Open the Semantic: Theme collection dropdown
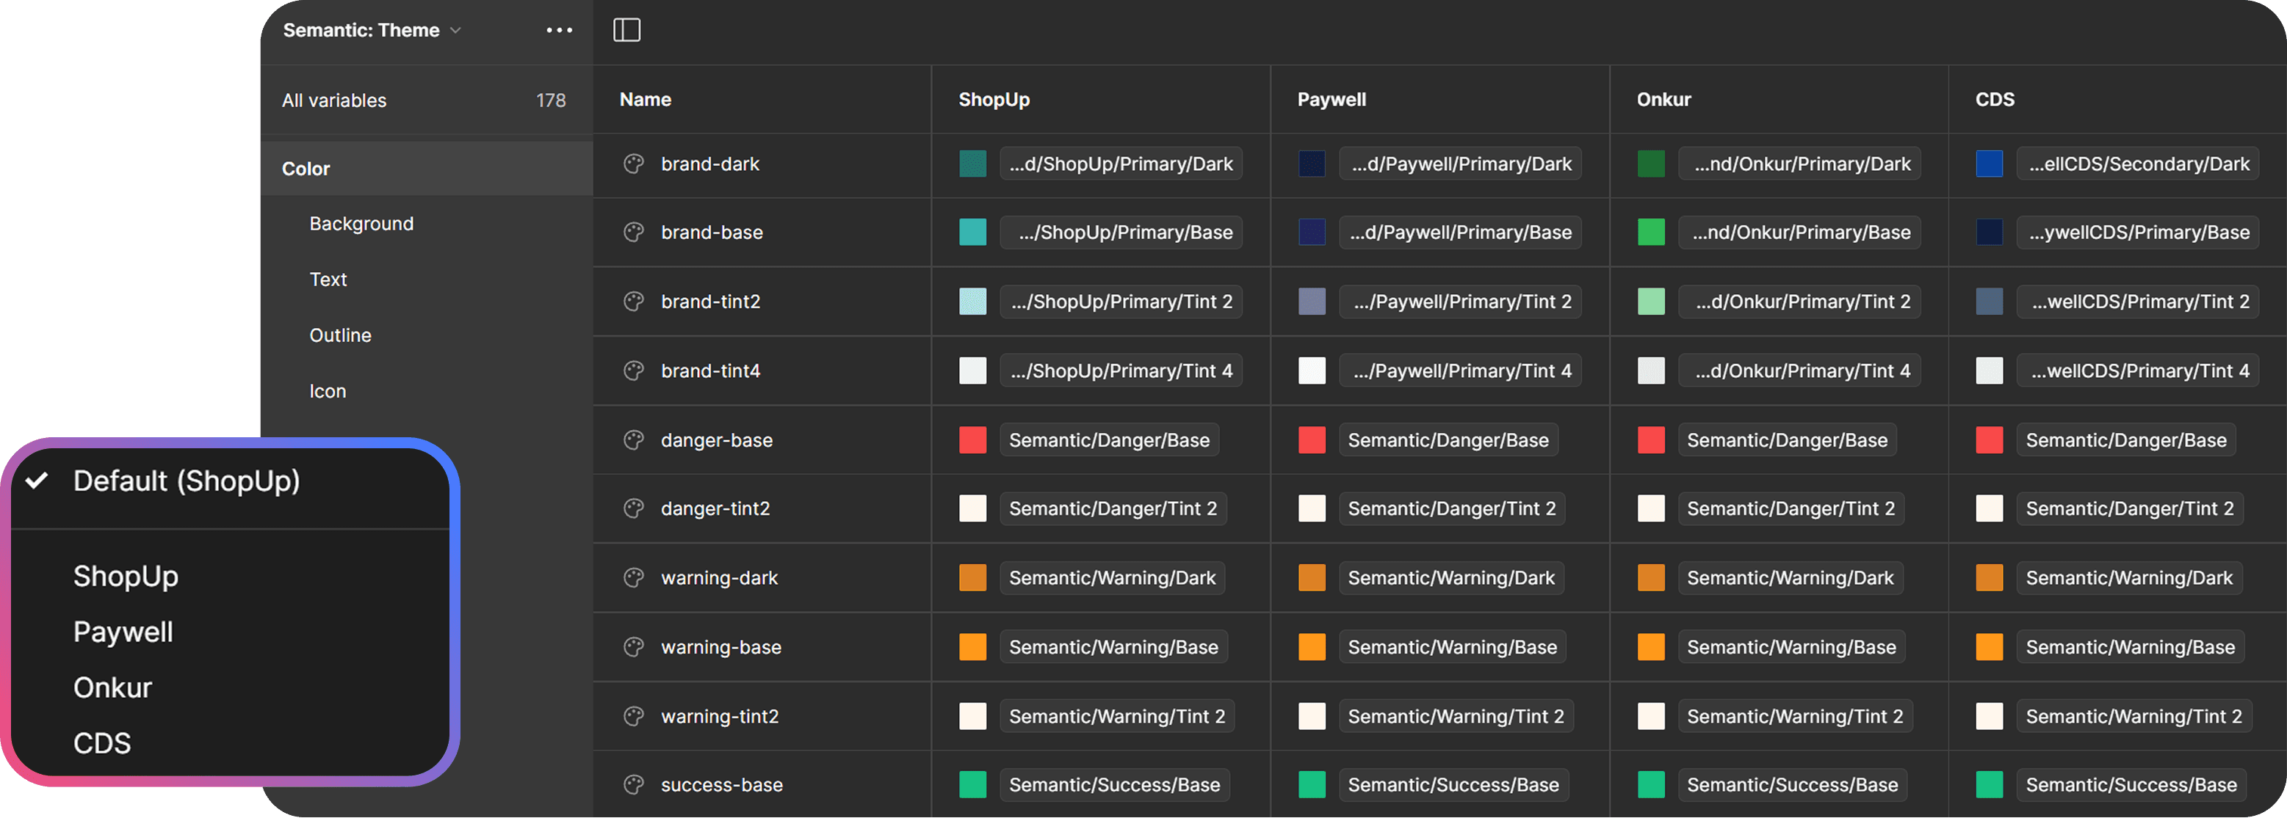2287x818 pixels. click(x=372, y=30)
